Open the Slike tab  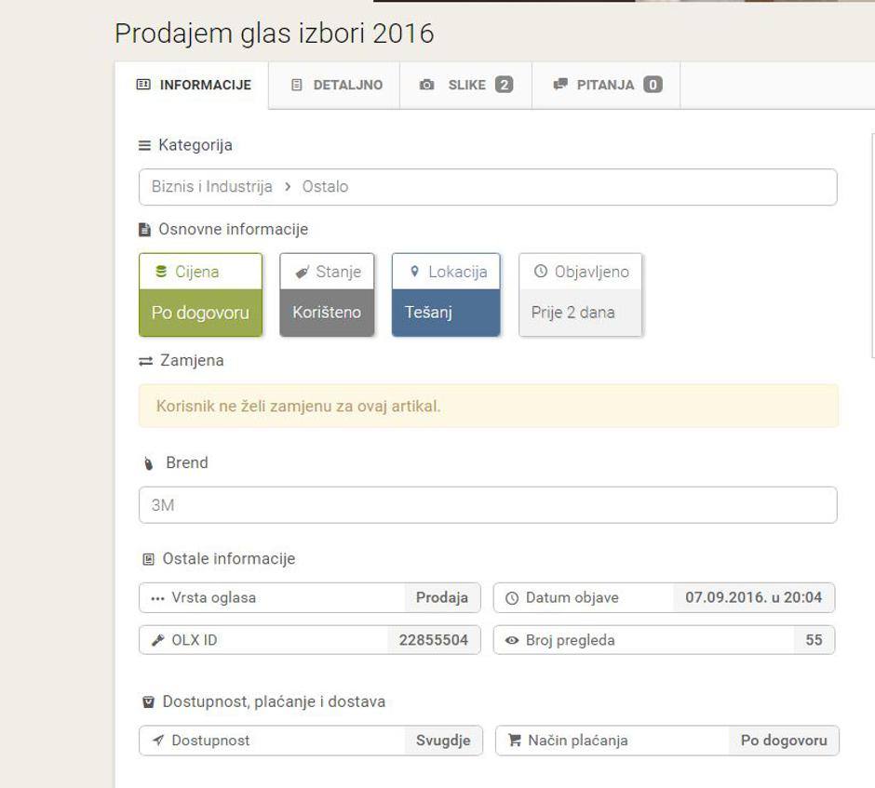[x=465, y=85]
